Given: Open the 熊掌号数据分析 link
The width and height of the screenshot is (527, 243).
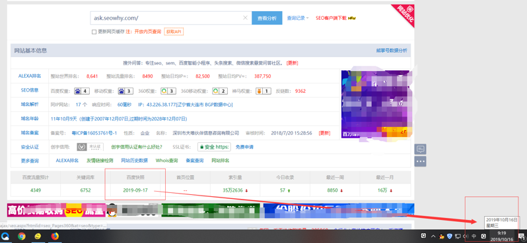Looking at the screenshot, I should (x=392, y=51).
